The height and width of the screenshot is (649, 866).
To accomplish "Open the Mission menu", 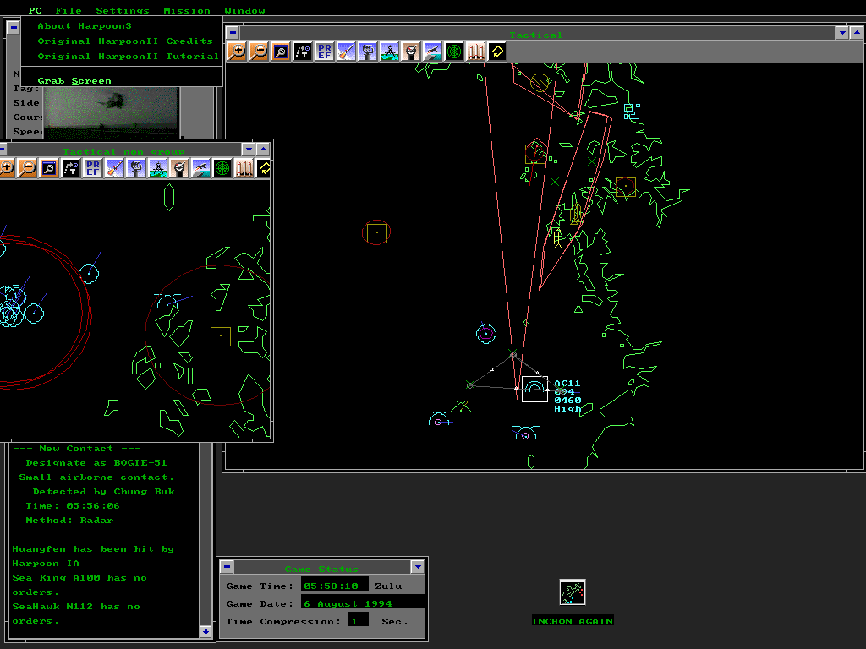I will click(x=187, y=10).
